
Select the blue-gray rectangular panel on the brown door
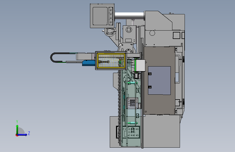pyautogui.click(x=159, y=81)
